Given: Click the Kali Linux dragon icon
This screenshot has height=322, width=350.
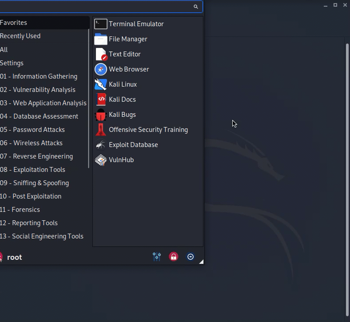Looking at the screenshot, I should point(101,84).
